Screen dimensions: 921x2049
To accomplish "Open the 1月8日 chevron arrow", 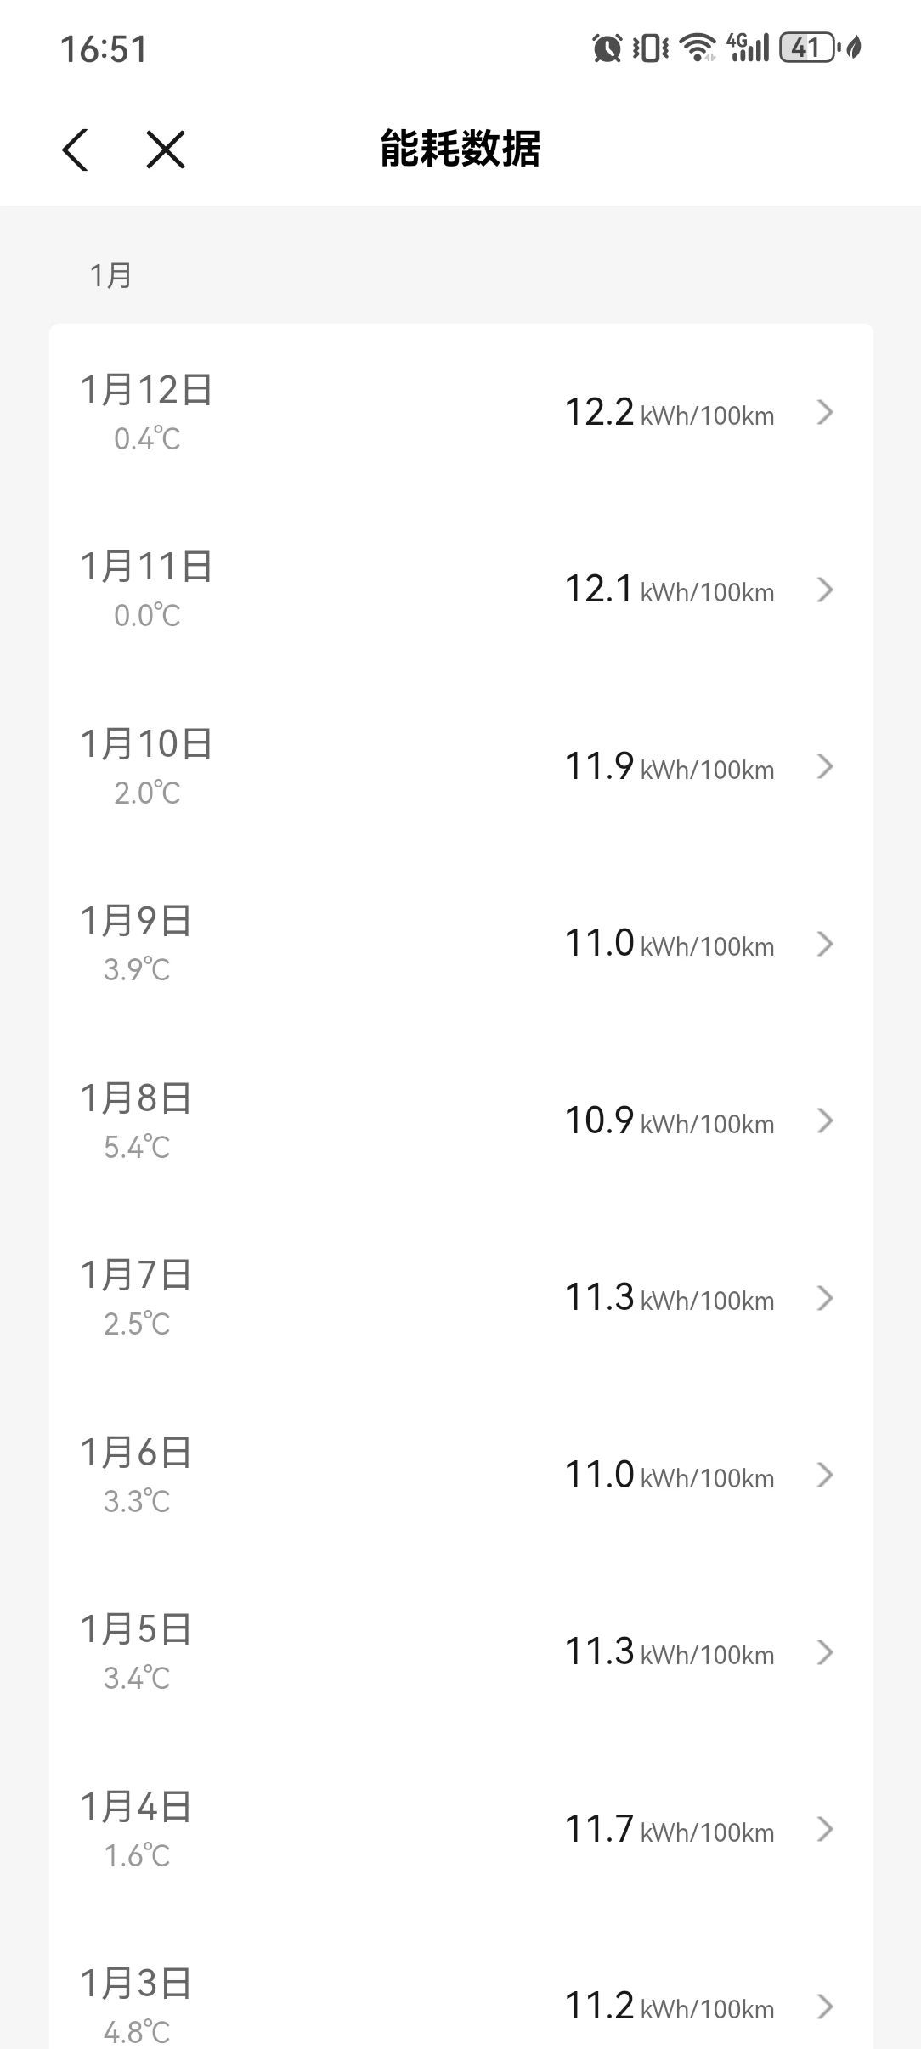I will (824, 1121).
